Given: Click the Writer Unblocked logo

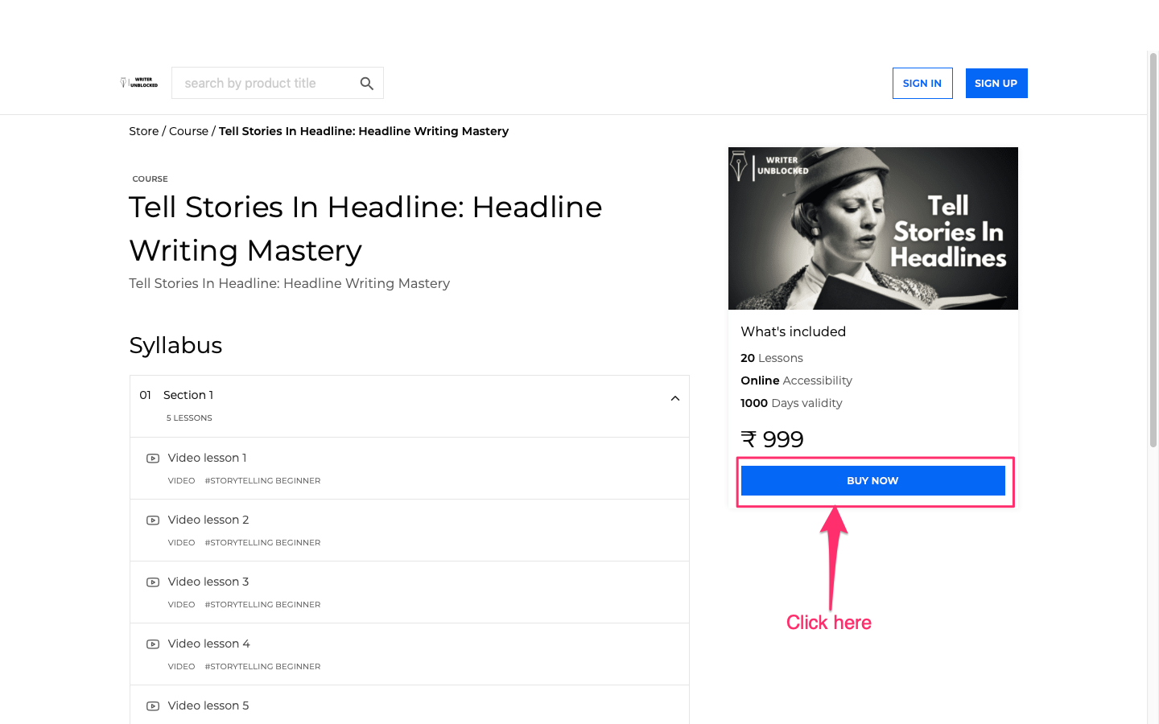Looking at the screenshot, I should tap(139, 83).
